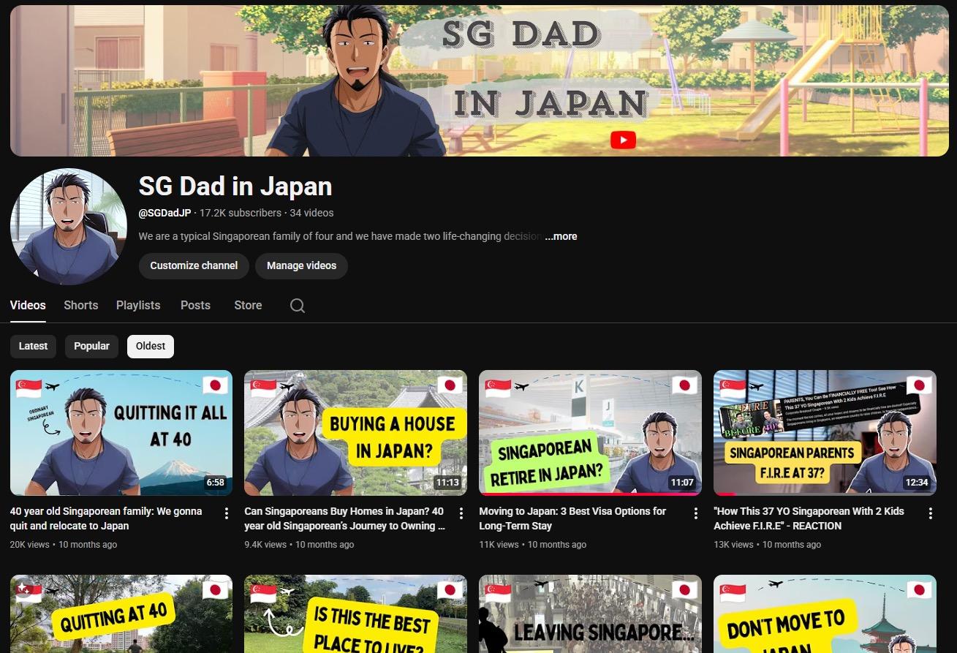
Task: Expand channel description with ...more
Action: point(561,236)
